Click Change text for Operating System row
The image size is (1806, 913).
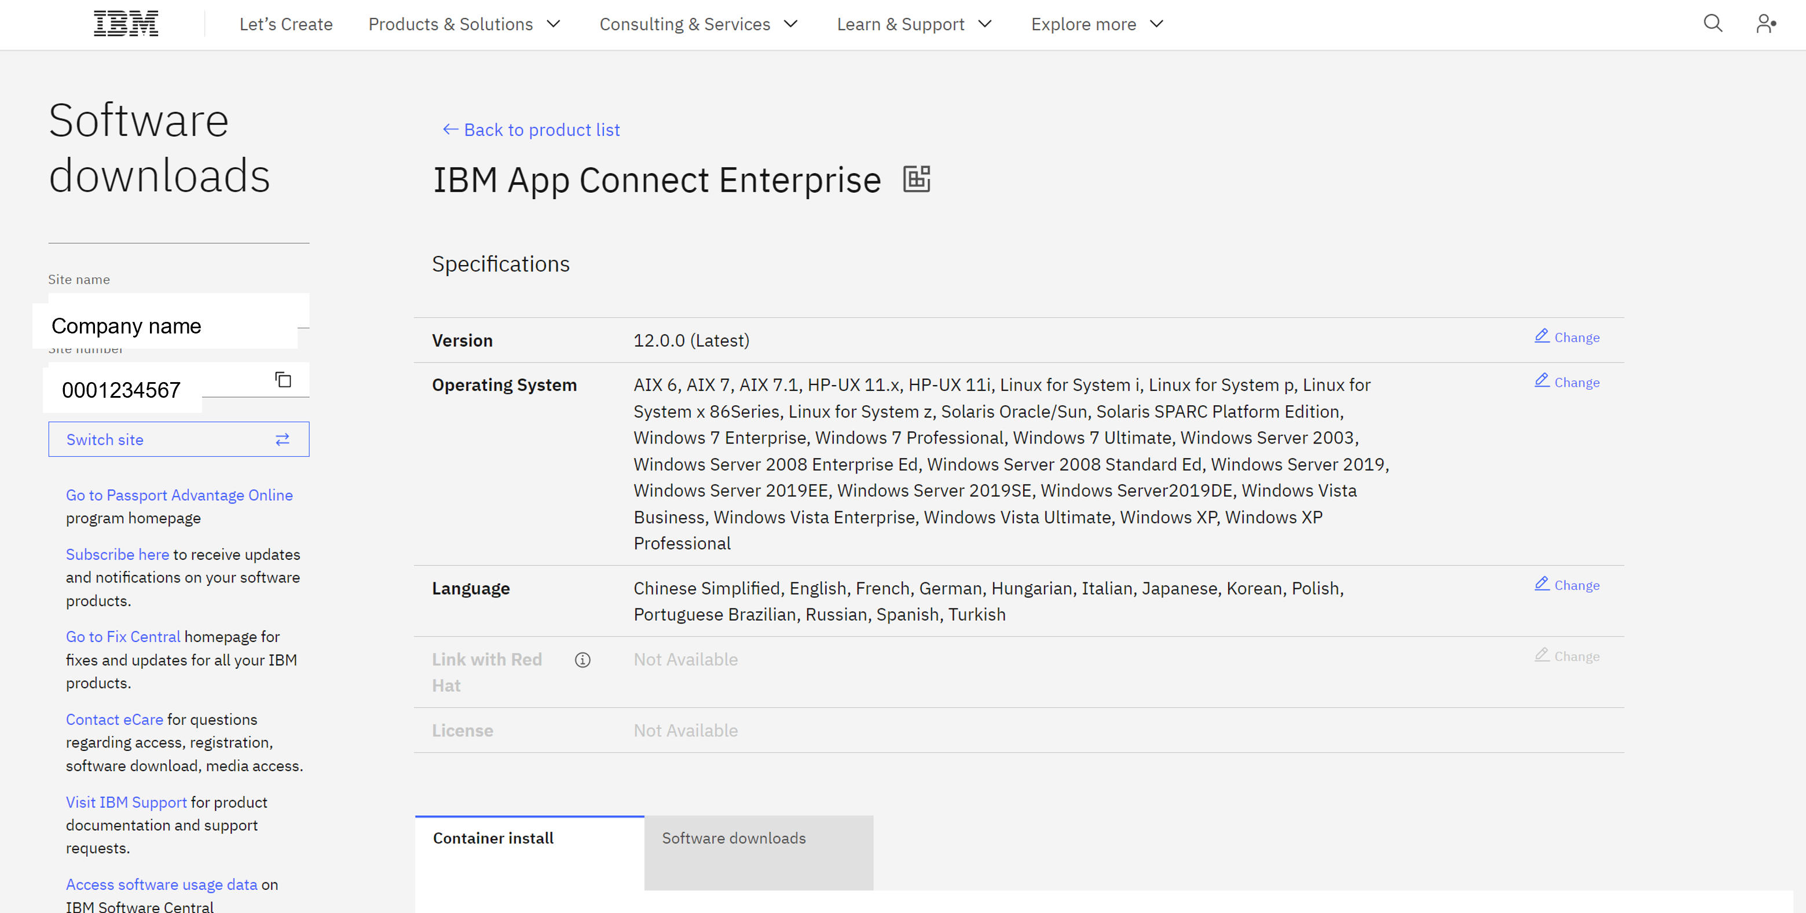tap(1577, 382)
